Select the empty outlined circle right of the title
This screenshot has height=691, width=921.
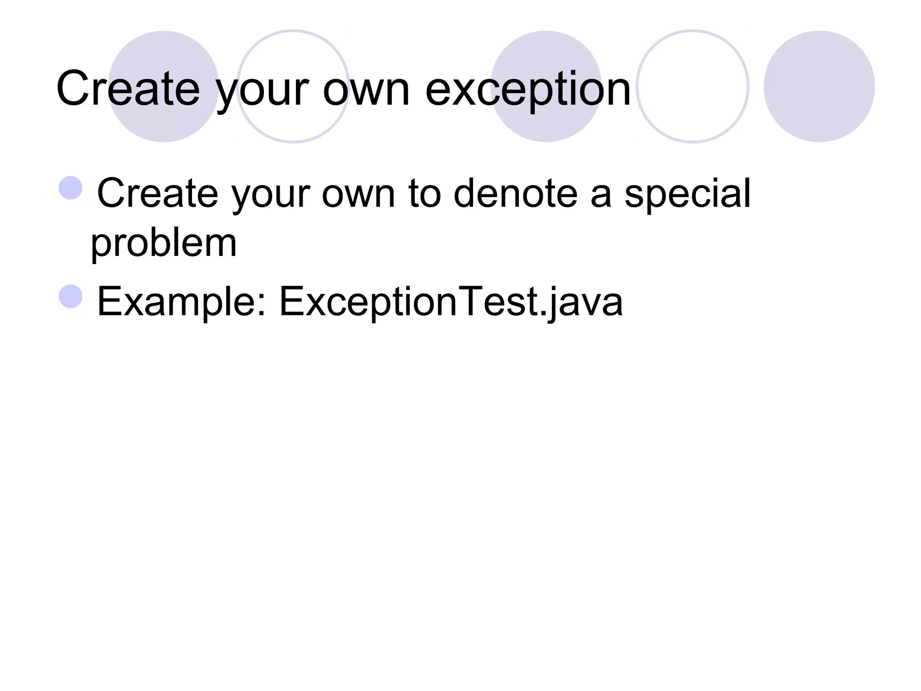[x=693, y=86]
